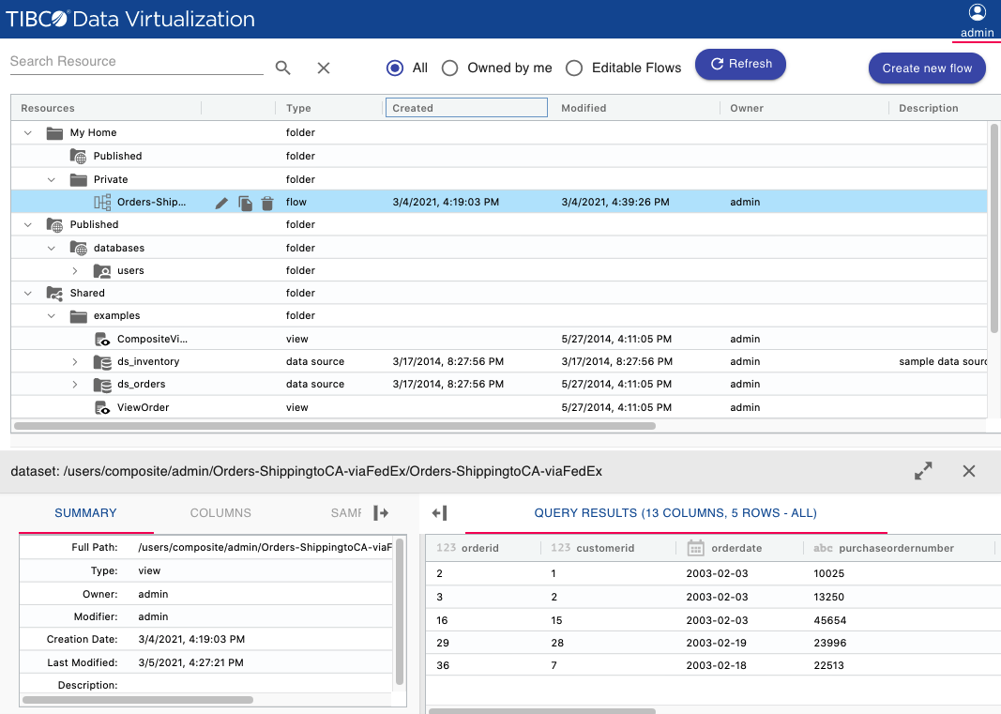
Task: Clear search with the X icon
Action: pos(324,68)
